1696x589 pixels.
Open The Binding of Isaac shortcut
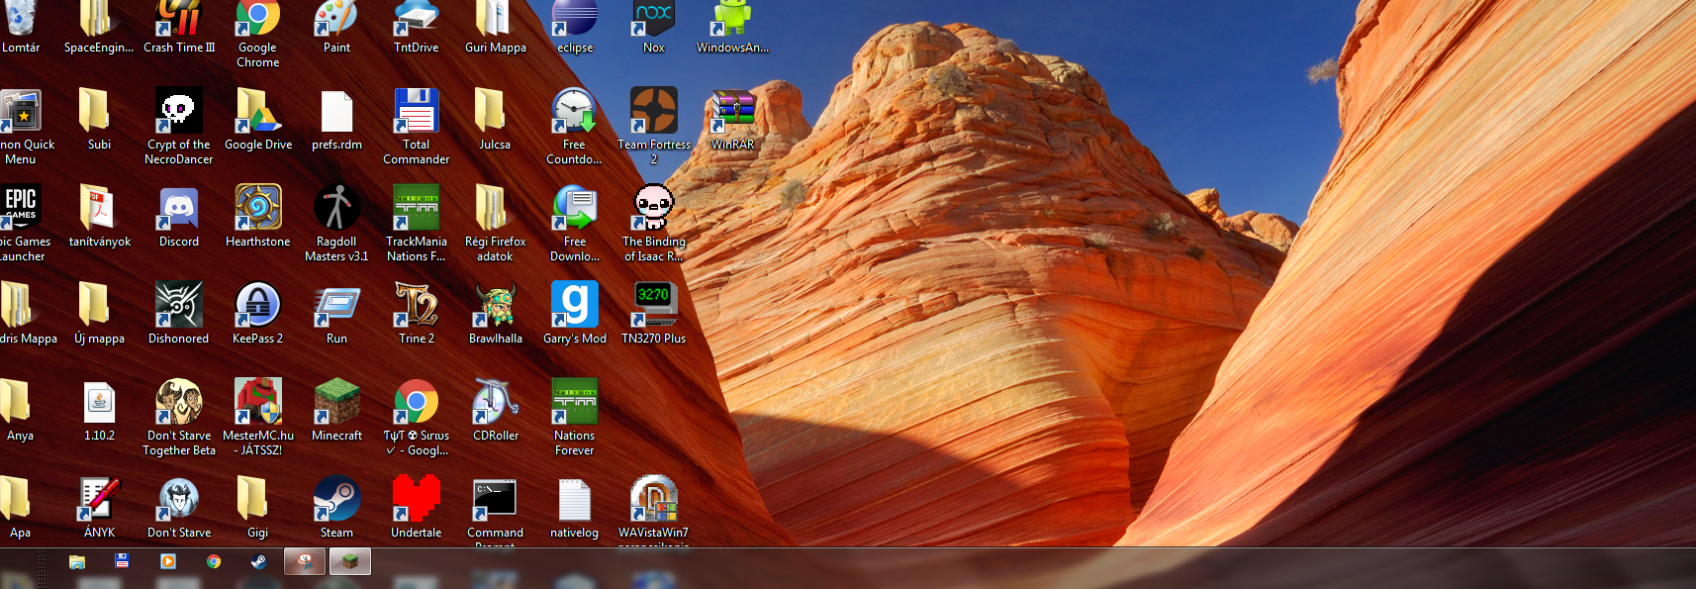pos(654,209)
